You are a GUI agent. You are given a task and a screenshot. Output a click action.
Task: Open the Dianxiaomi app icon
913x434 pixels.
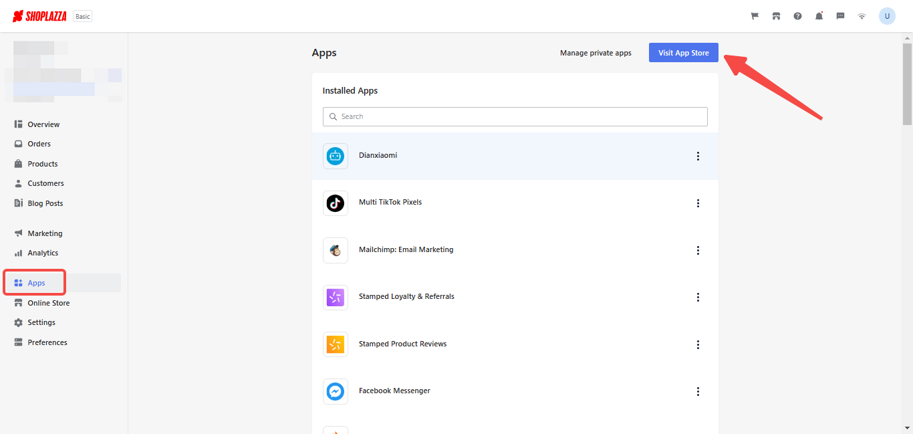coord(336,156)
